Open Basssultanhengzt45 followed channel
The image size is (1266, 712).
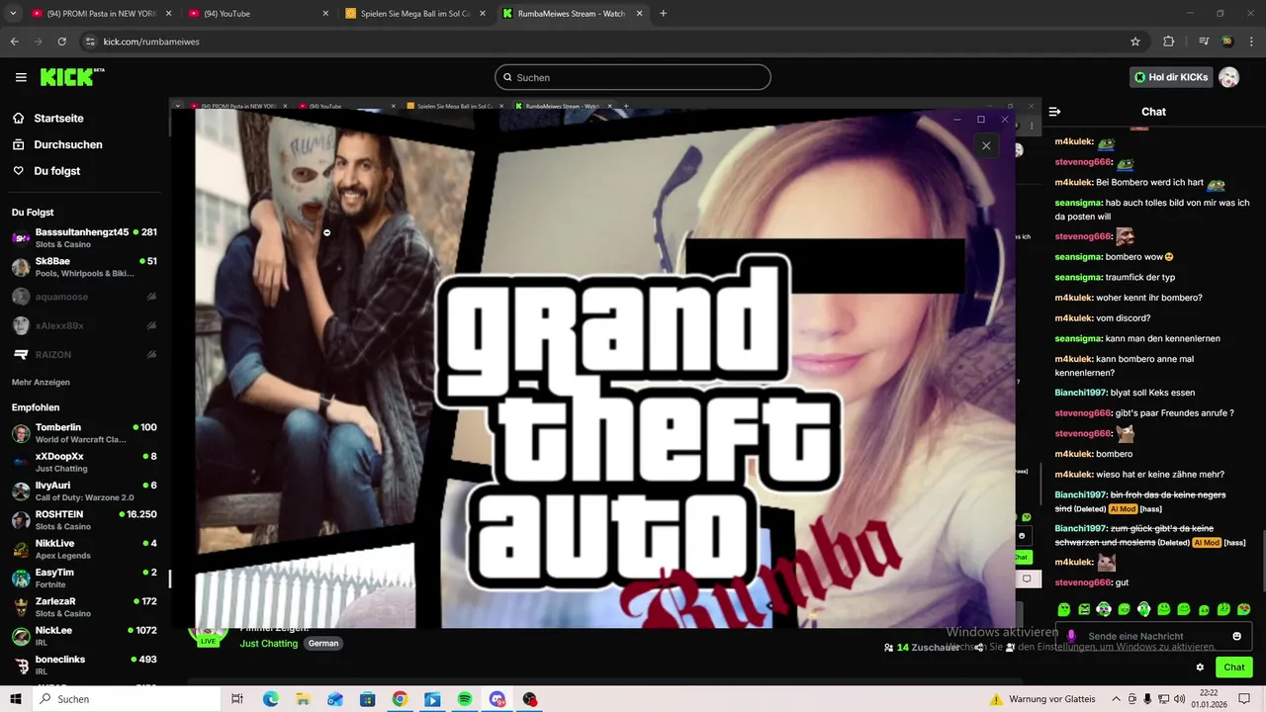85,237
